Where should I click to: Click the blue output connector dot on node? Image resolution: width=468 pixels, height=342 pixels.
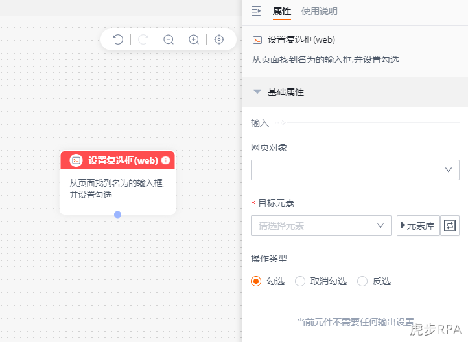tap(117, 215)
